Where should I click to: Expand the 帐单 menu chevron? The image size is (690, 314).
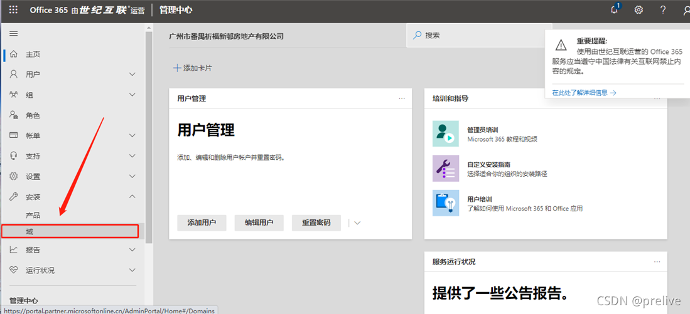click(x=132, y=135)
